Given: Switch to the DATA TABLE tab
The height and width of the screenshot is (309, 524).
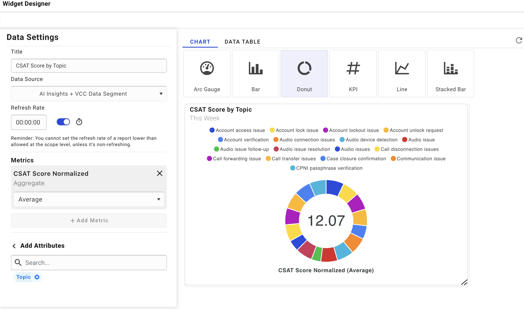Looking at the screenshot, I should tap(242, 42).
